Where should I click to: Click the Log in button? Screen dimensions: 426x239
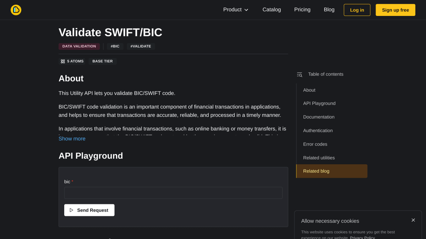[357, 10]
